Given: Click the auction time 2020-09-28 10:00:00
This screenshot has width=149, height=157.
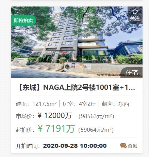Looking at the screenshot, I should [x=75, y=146].
